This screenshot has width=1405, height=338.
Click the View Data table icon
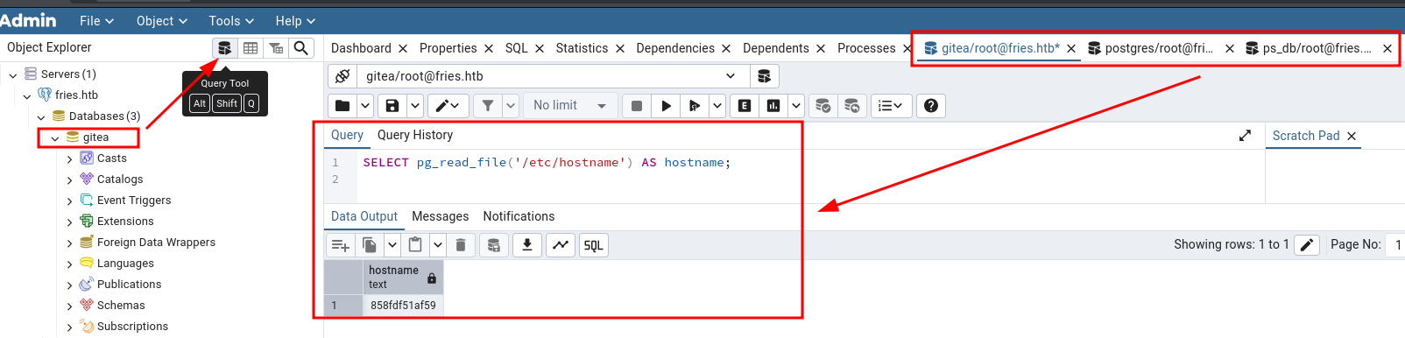[x=251, y=48]
